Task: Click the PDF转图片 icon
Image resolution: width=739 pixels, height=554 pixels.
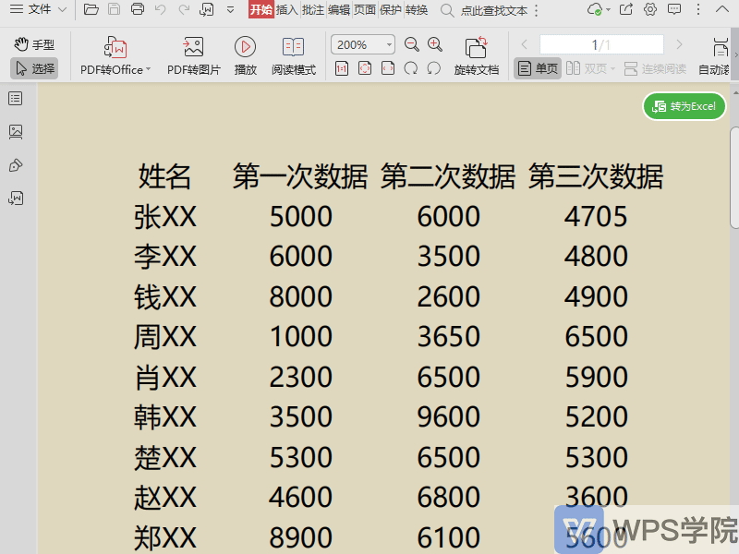Action: click(193, 47)
